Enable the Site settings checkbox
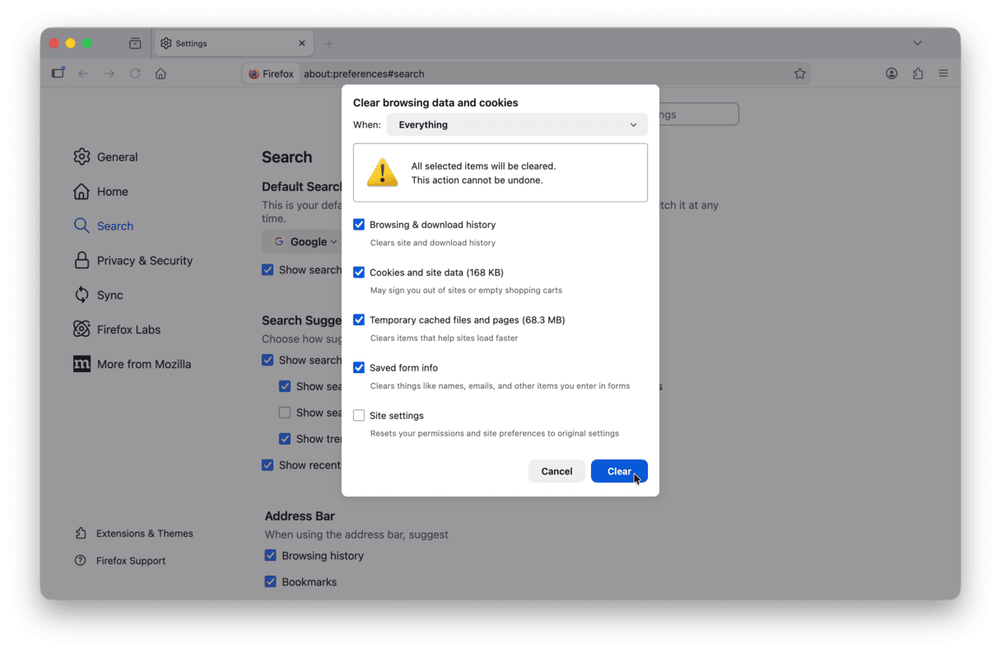This screenshot has width=1001, height=653. point(359,416)
